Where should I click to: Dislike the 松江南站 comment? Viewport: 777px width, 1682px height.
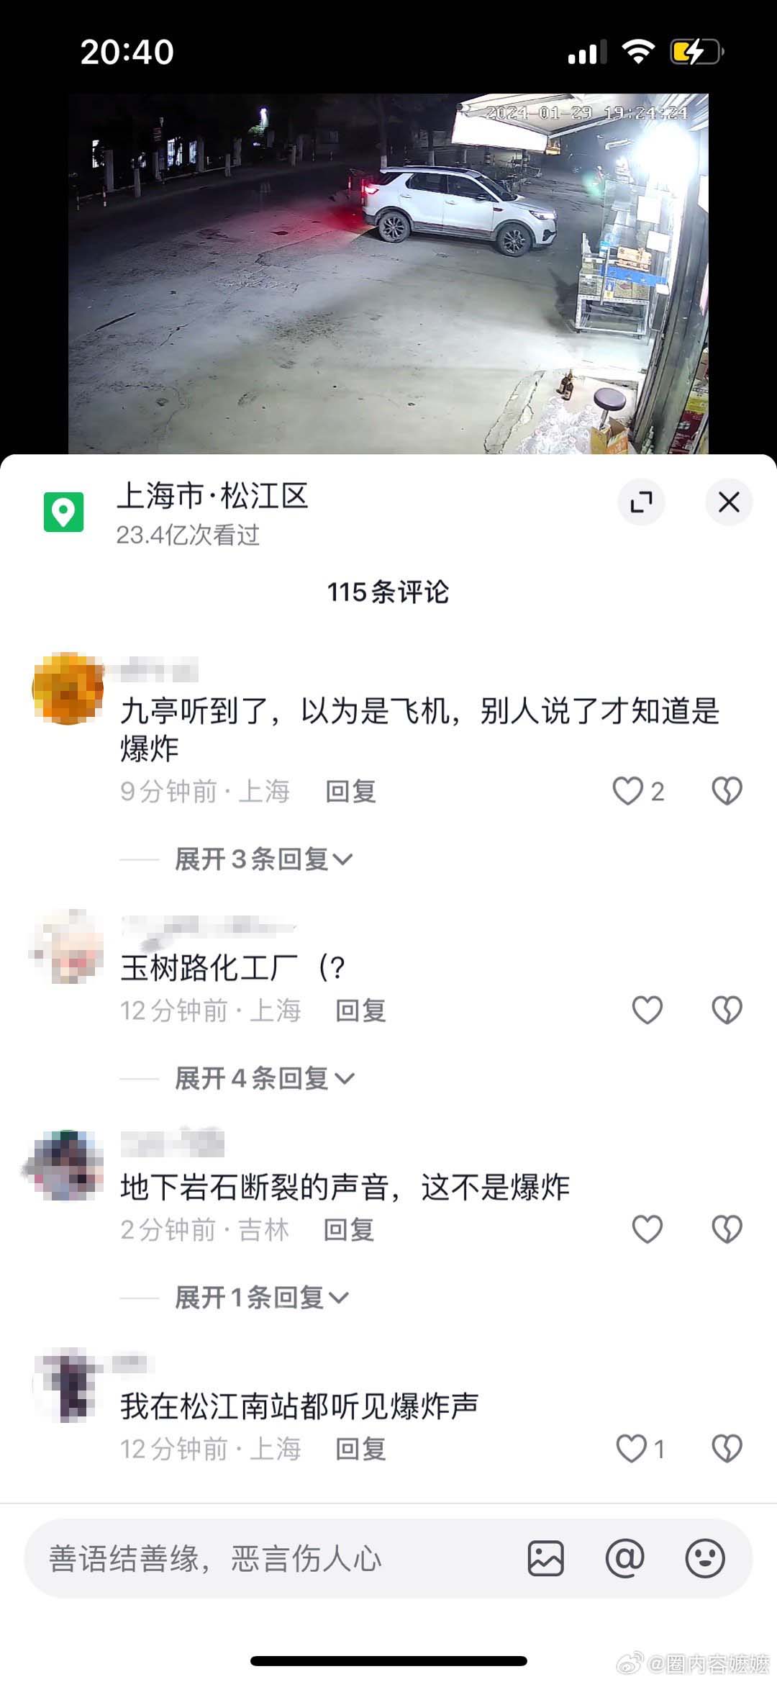click(727, 1448)
